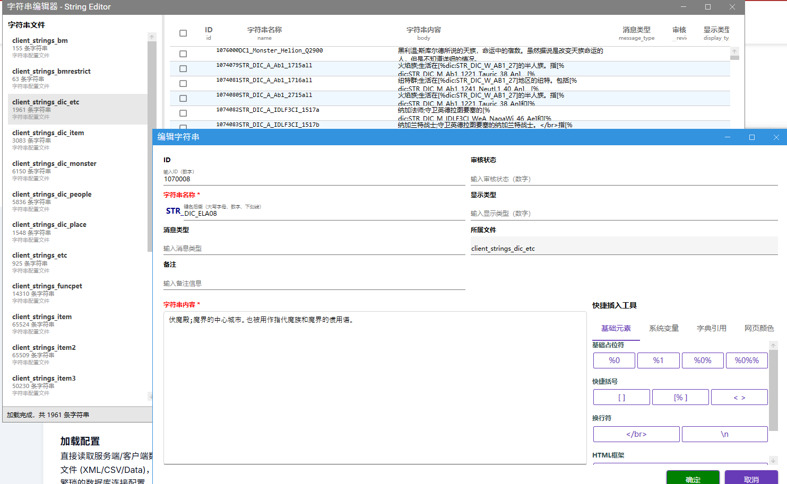
Task: Maximize the String Editor main window
Action: pos(708,7)
